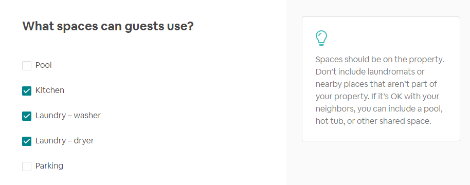The image size is (470, 185).
Task: Click the 'neighbors, you can include a pool' line
Action: click(379, 109)
